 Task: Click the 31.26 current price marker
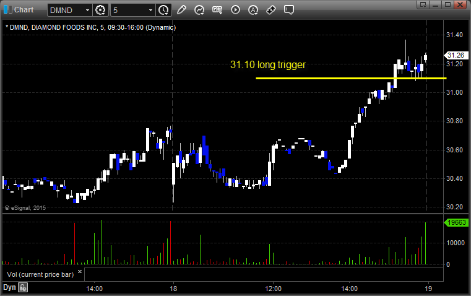(x=456, y=55)
